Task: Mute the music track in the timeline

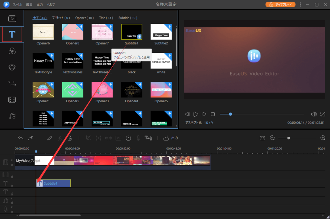Action: 12,199
